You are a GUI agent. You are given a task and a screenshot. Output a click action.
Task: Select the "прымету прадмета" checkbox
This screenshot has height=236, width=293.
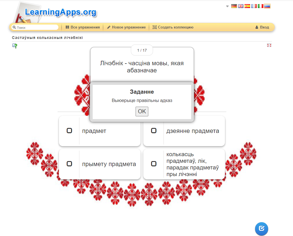pyautogui.click(x=69, y=164)
